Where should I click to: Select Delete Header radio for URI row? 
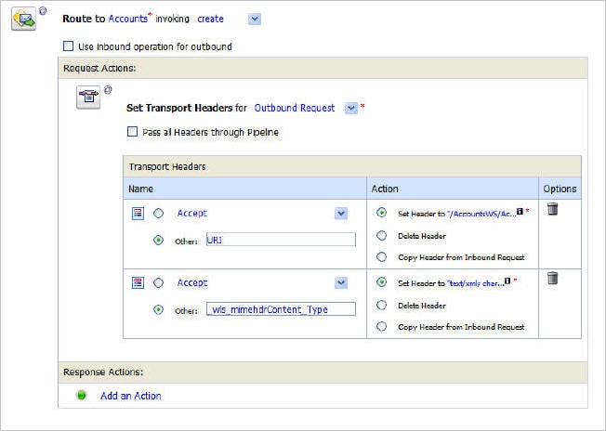382,235
